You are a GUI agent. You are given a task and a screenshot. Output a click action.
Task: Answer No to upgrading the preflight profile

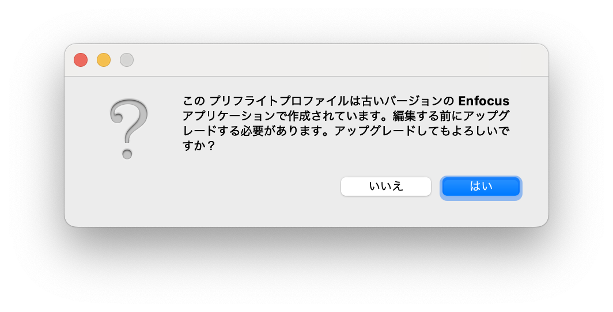[386, 187]
